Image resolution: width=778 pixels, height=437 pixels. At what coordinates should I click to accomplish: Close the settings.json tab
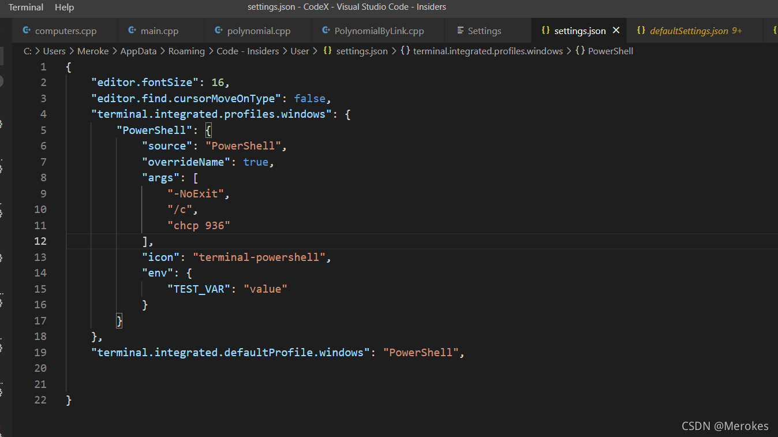pyautogui.click(x=616, y=31)
